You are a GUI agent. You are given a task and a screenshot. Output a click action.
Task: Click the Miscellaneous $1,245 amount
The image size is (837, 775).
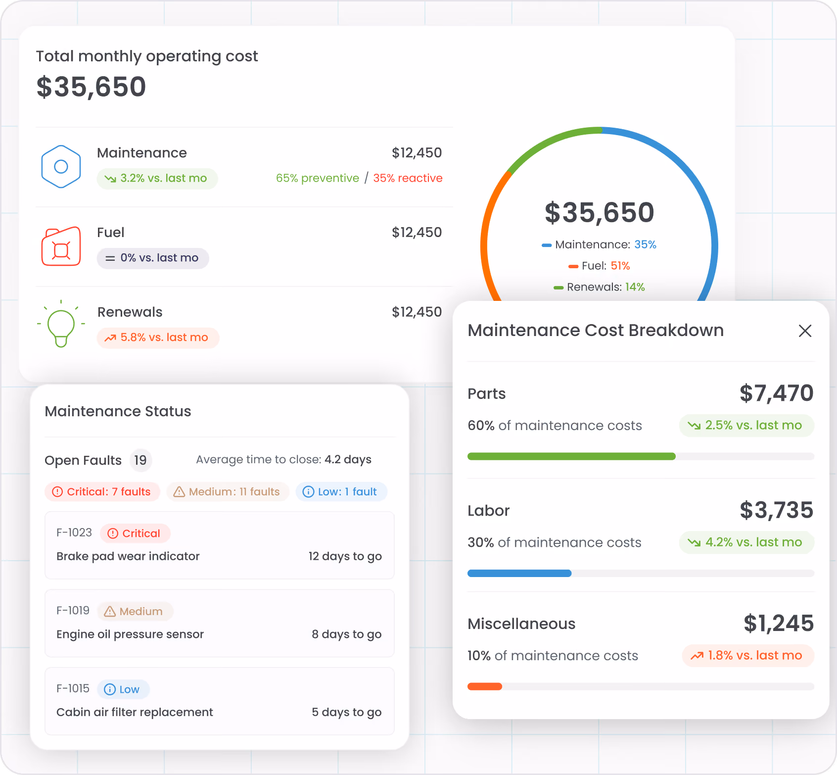tap(779, 624)
